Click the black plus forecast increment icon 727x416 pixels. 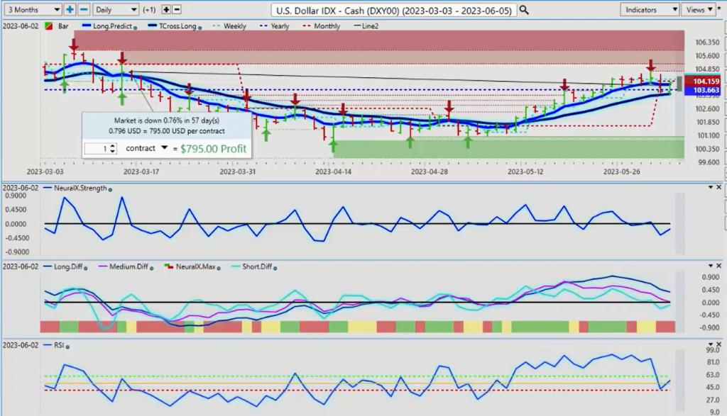166,10
